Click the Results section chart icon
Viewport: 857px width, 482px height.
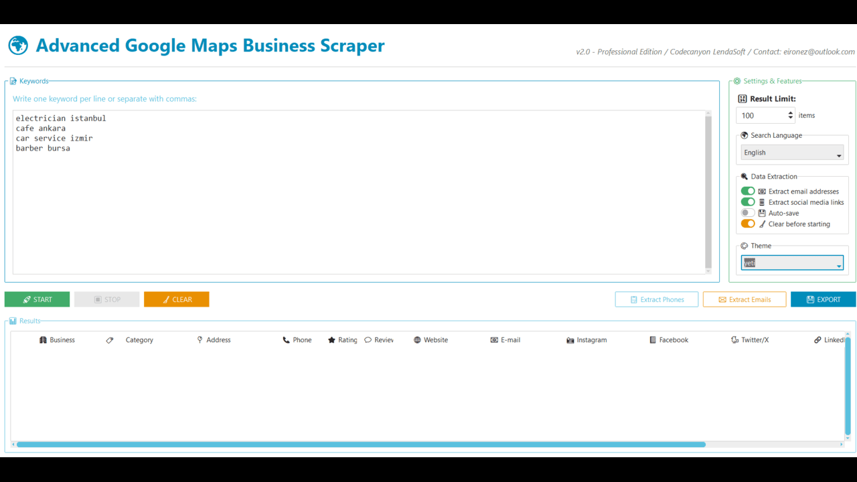point(13,321)
